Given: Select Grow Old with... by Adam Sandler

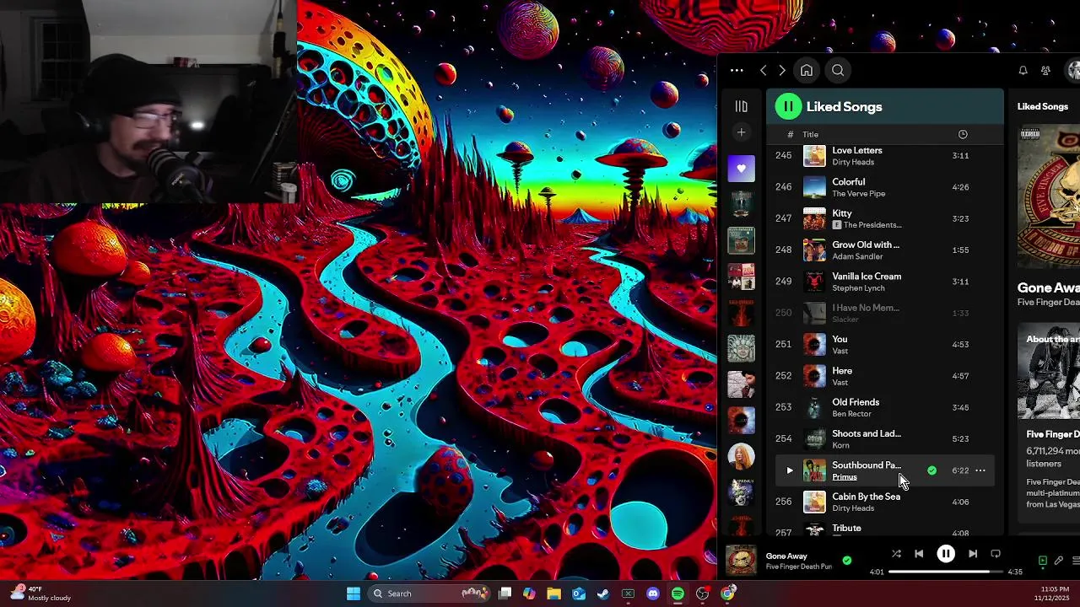Looking at the screenshot, I should 884,250.
